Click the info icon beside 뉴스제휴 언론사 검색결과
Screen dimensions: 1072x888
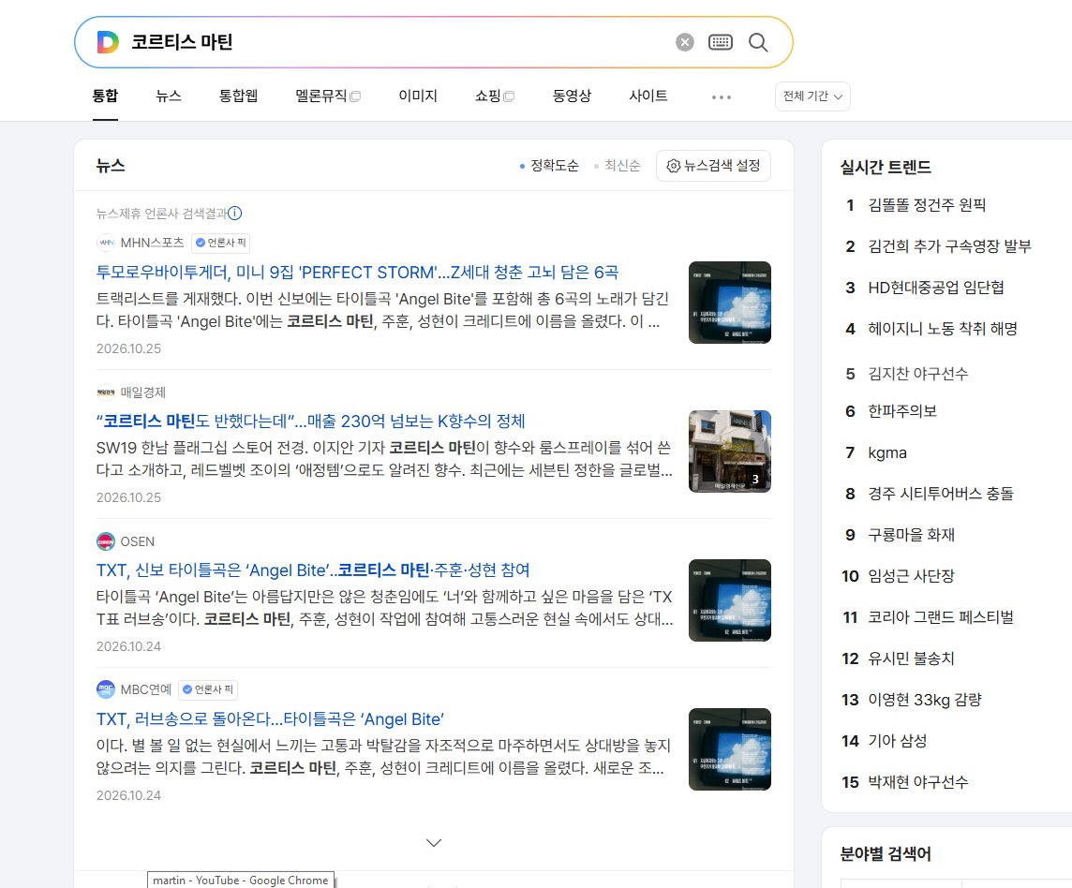point(234,214)
